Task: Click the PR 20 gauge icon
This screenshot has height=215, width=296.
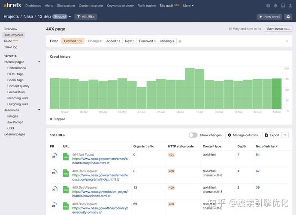Action: click(54, 206)
